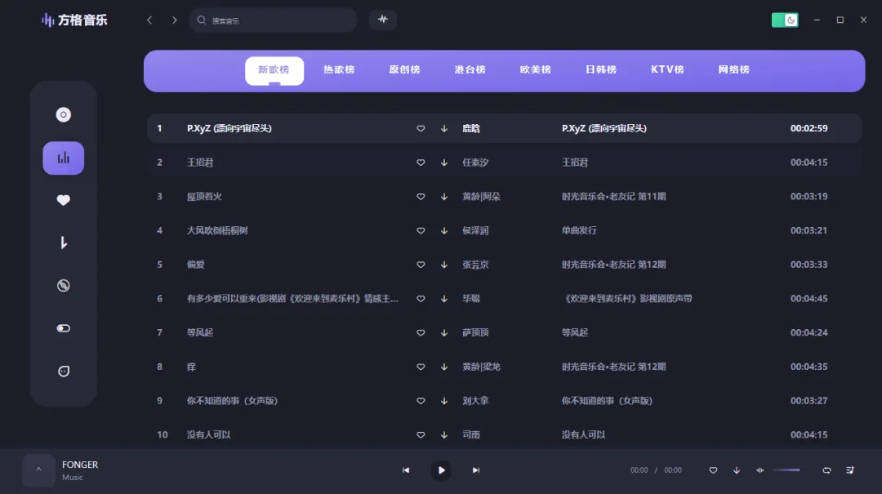Click artist name 任素汐
Screen dimensions: 882x494
pos(475,162)
